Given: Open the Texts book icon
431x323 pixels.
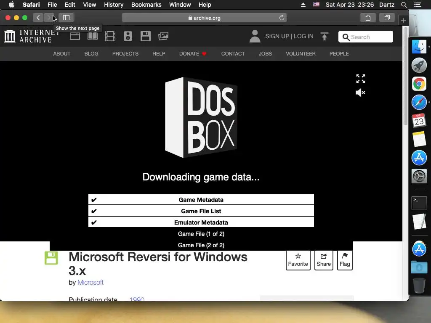Looking at the screenshot, I should [x=92, y=36].
